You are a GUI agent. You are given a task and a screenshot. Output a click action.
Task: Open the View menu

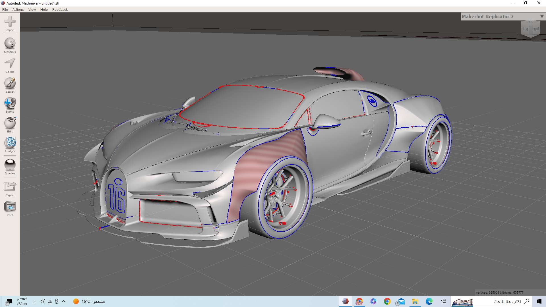click(x=32, y=9)
